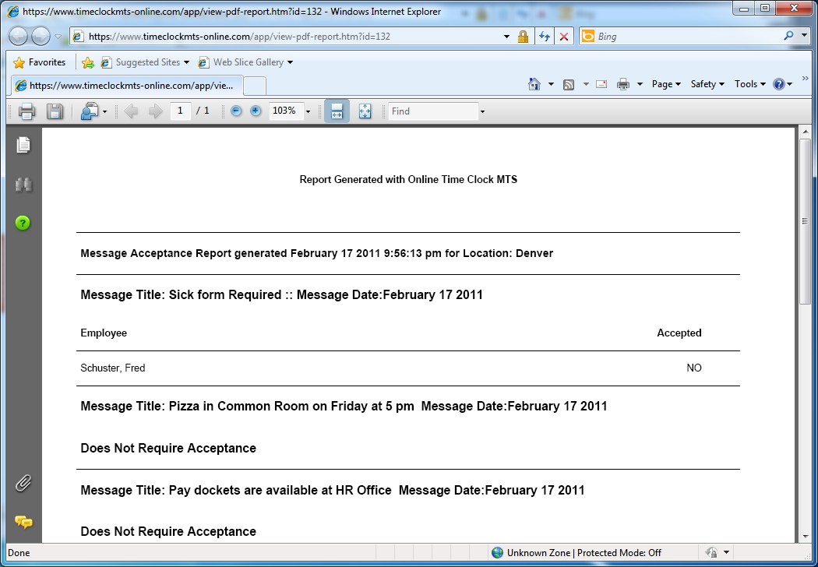Toggle fit width scrolling mode
The height and width of the screenshot is (567, 818).
(x=337, y=111)
